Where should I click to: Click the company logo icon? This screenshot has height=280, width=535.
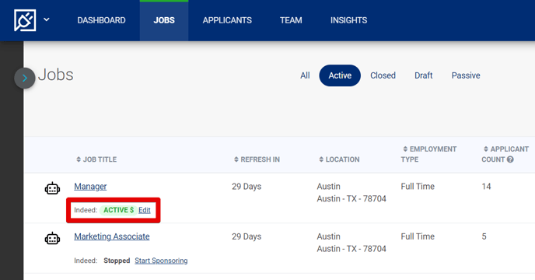click(25, 20)
